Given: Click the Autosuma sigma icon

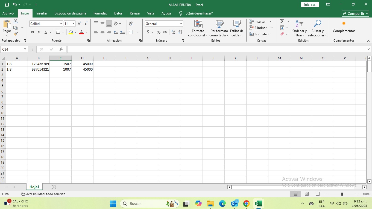Looking at the screenshot, I should coord(282,21).
